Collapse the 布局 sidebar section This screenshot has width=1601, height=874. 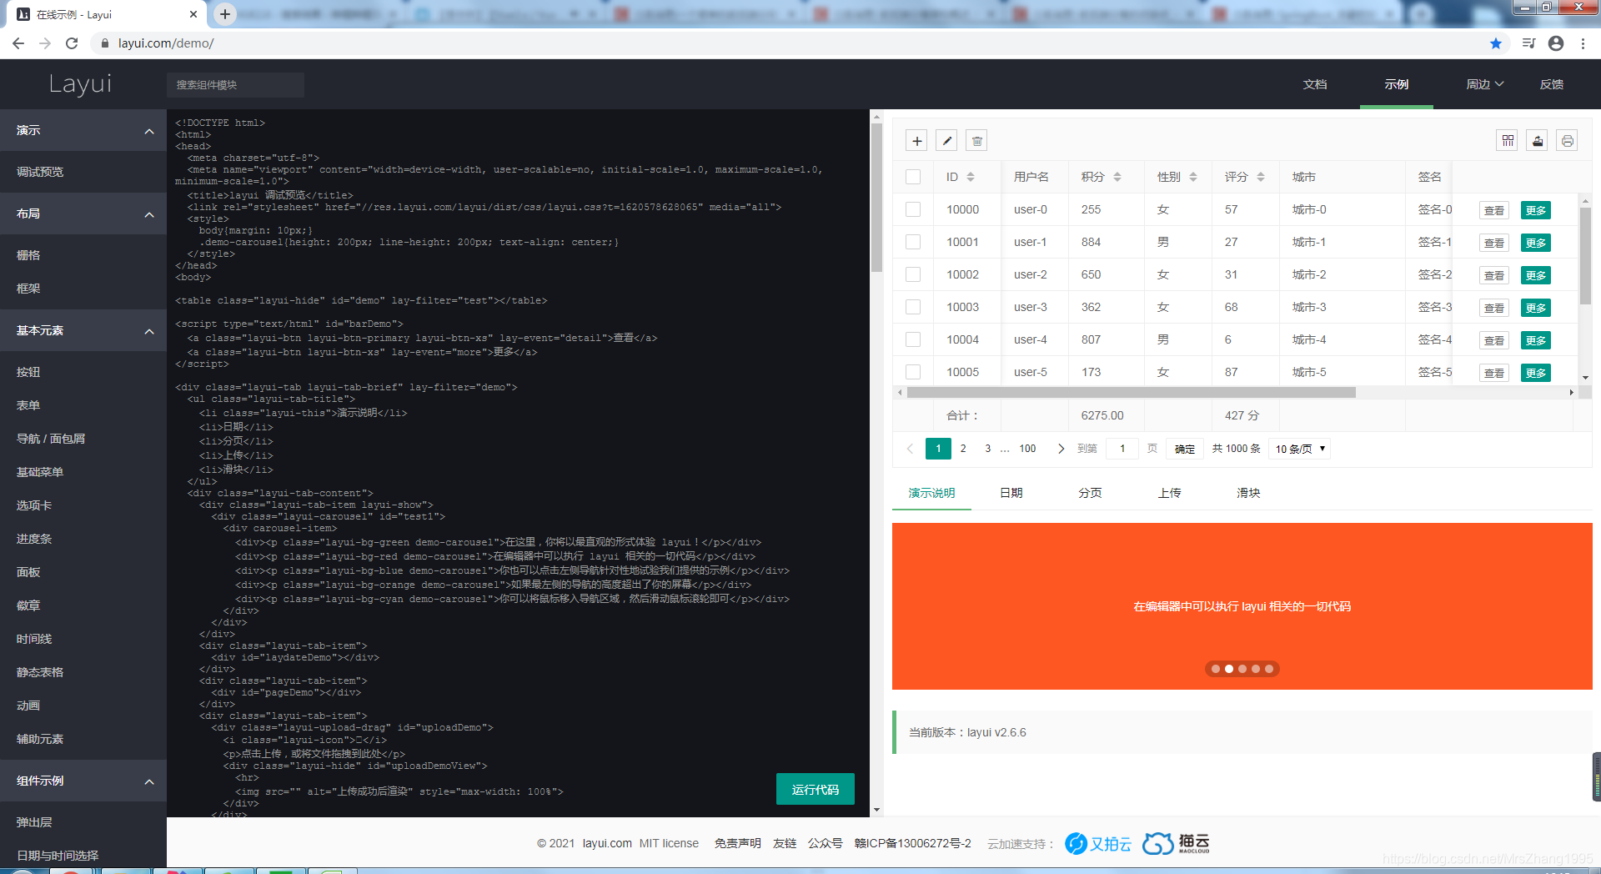[x=83, y=213]
